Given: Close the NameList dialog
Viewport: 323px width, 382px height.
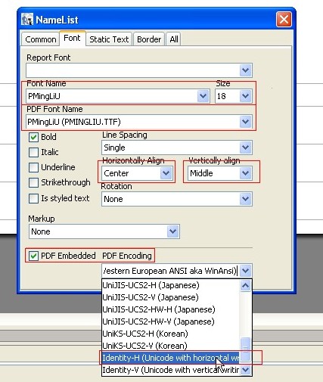Looking at the screenshot, I should (284, 19).
